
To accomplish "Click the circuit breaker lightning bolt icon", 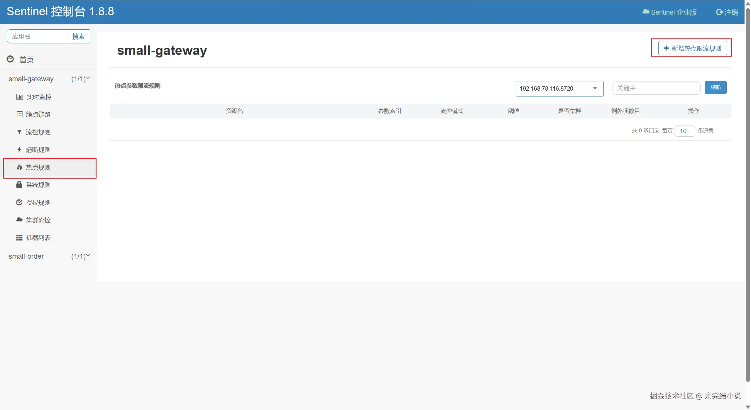I will 19,150.
